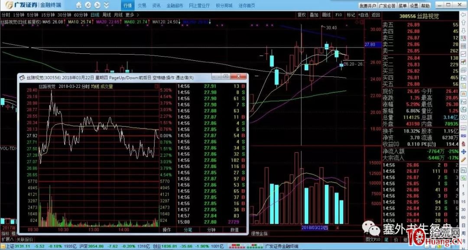Open the 网上营业厅 tab
This screenshot has width=468, height=250.
pos(199,5)
